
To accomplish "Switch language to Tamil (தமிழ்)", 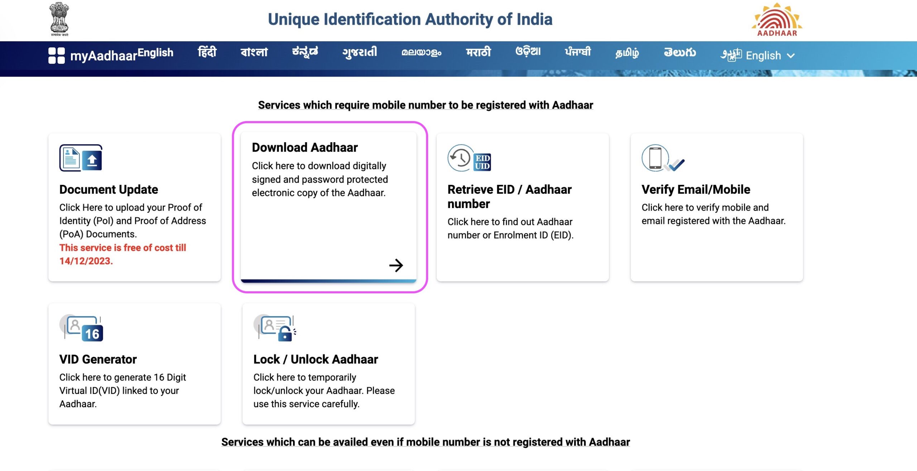I will click(x=627, y=53).
